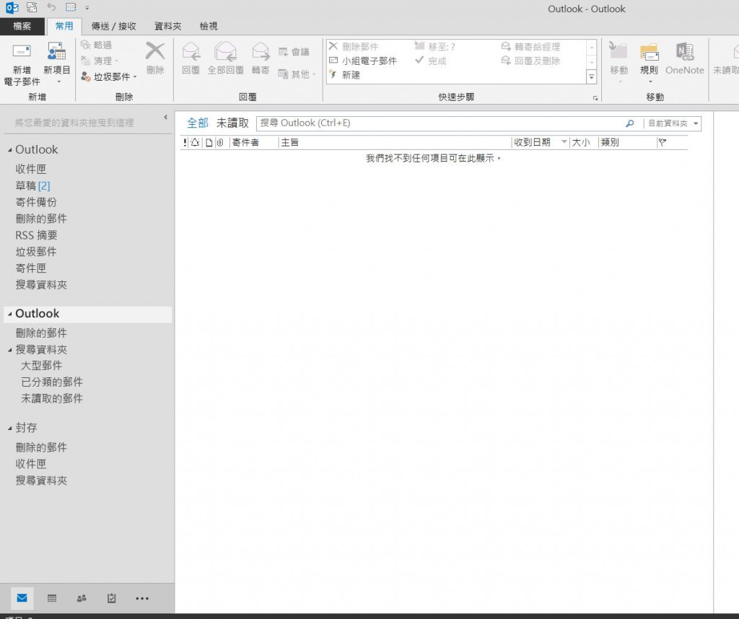Collapse the 封存 archive tree

10,429
